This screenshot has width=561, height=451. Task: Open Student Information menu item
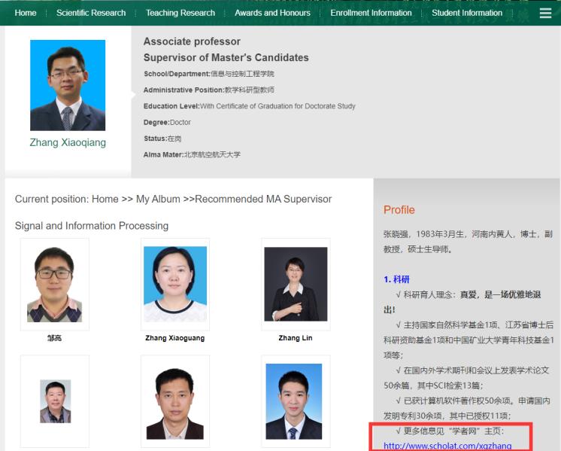click(x=467, y=13)
